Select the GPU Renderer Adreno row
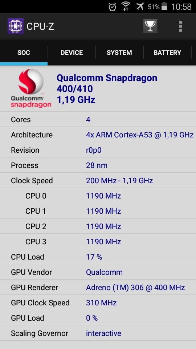 (x=98, y=287)
